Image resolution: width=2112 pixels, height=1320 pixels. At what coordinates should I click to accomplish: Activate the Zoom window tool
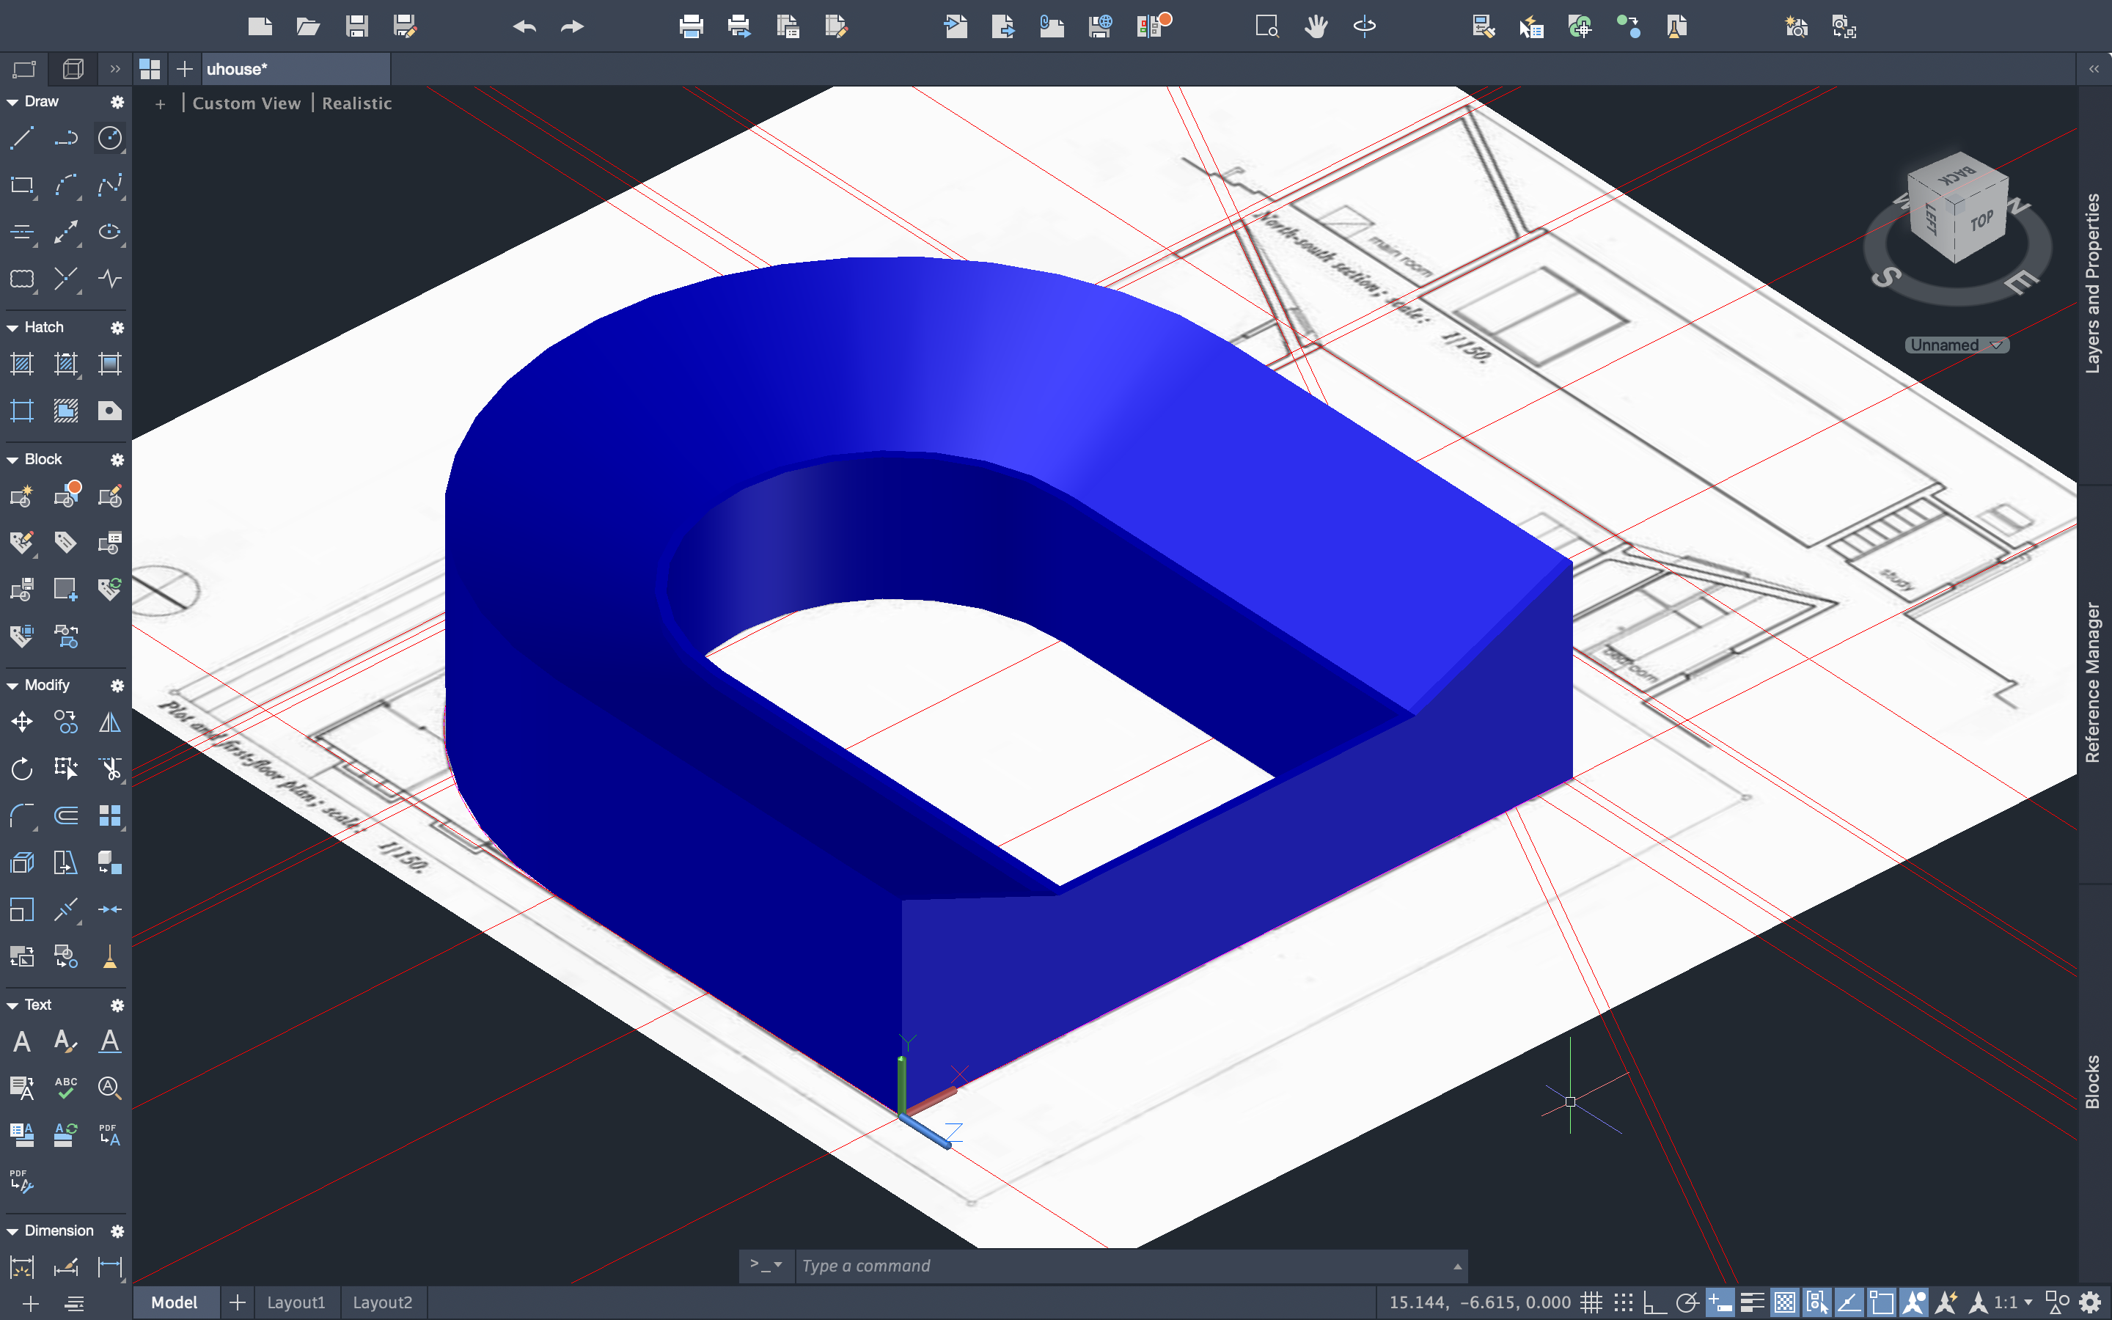1267,26
